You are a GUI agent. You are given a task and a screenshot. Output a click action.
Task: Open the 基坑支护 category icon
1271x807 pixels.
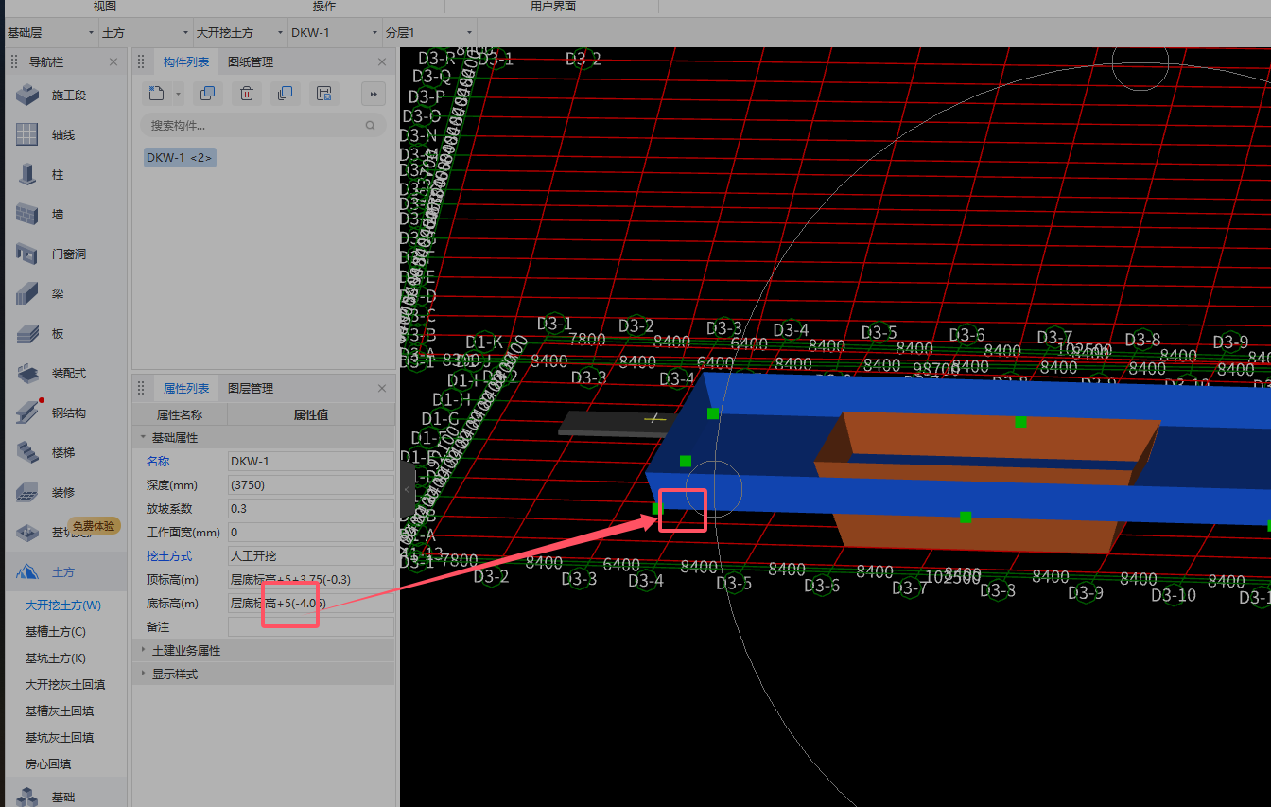[27, 532]
